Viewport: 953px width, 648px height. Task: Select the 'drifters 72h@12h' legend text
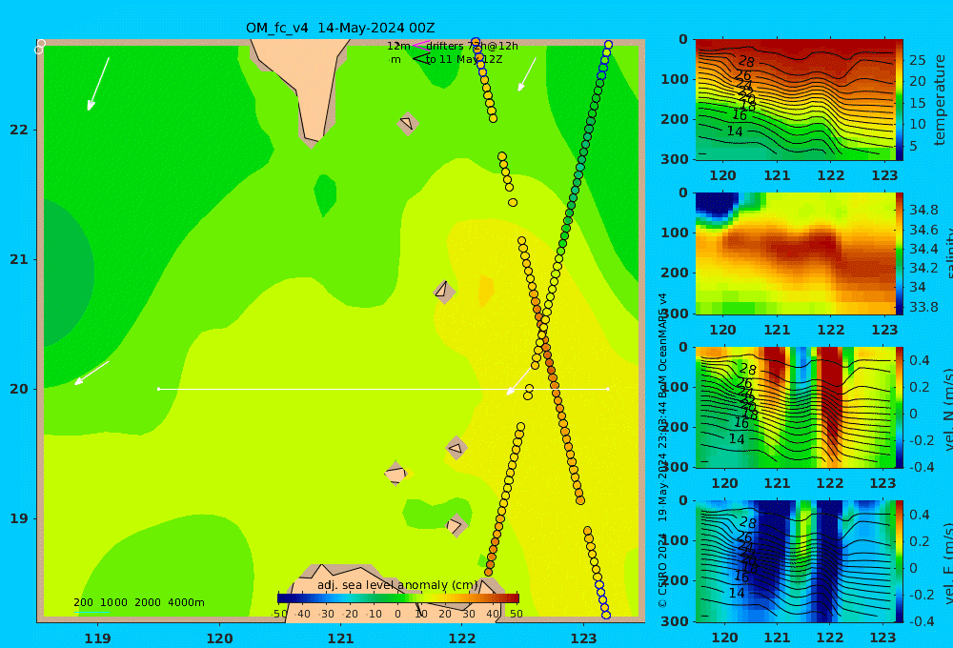(472, 46)
